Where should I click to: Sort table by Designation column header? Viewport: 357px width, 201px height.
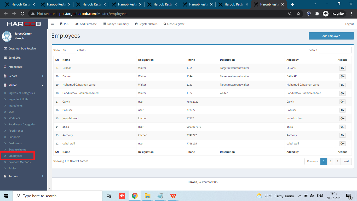click(160, 60)
